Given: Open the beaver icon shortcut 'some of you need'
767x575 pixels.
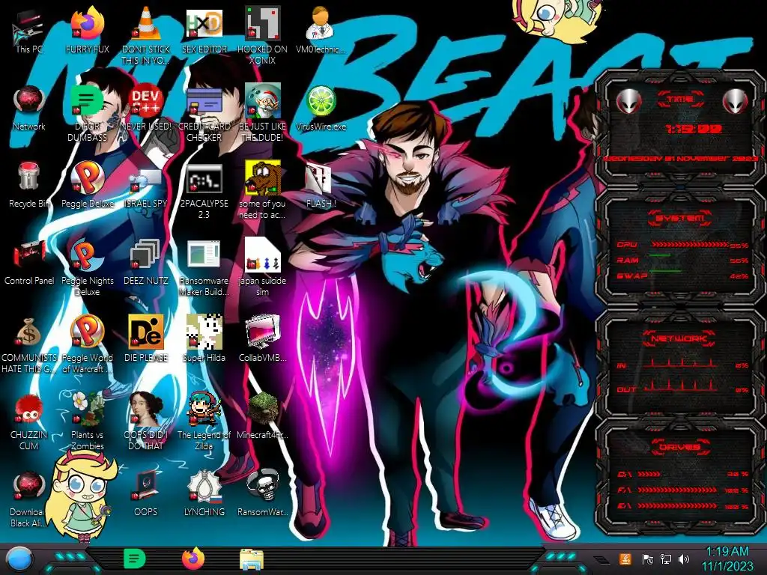Looking at the screenshot, I should point(262,189).
